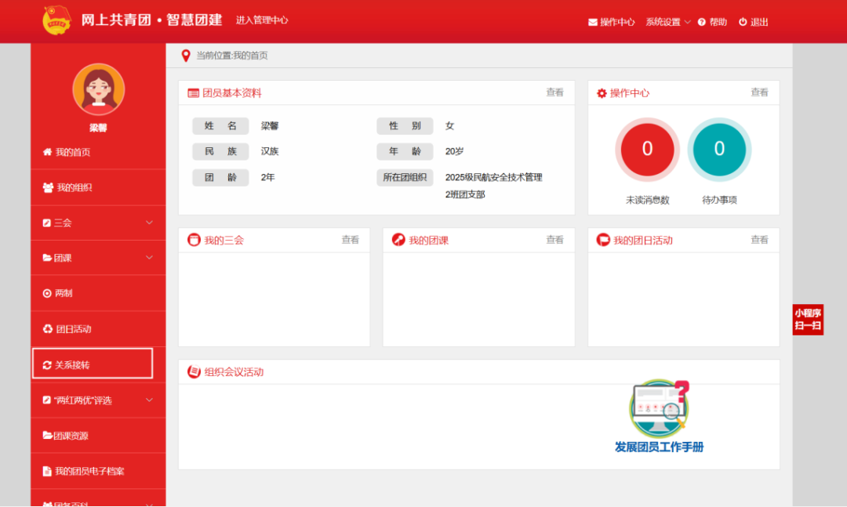847x507 pixels.
Task: Click the card icon beside 团员基本资料
Action: click(193, 93)
